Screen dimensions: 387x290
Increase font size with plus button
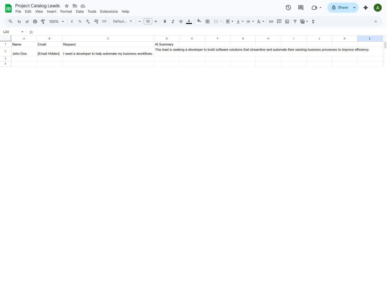(156, 21)
